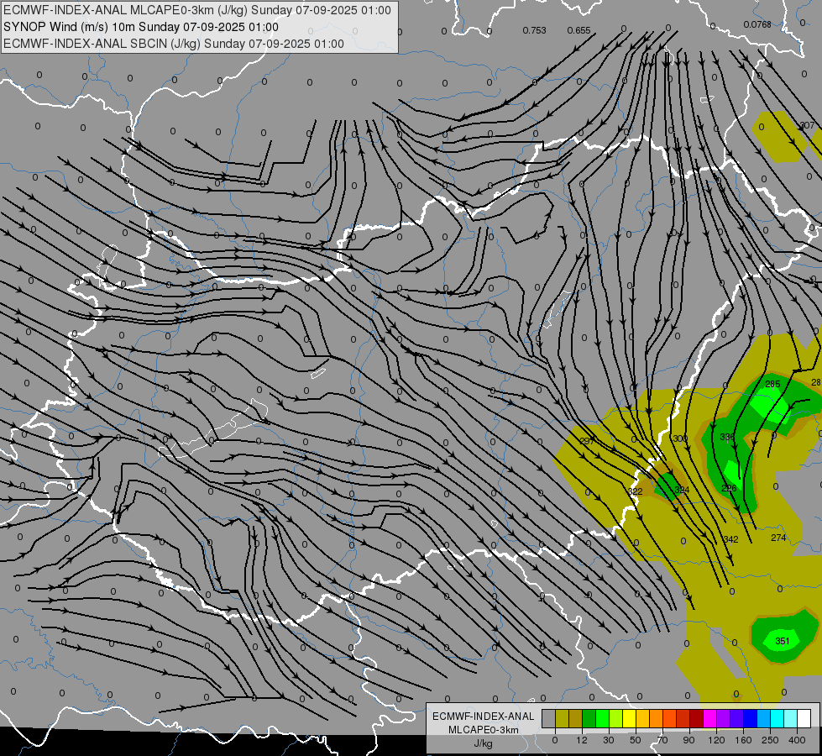The image size is (822, 756).
Task: Click the legend tick label 250
Action: pyautogui.click(x=770, y=740)
